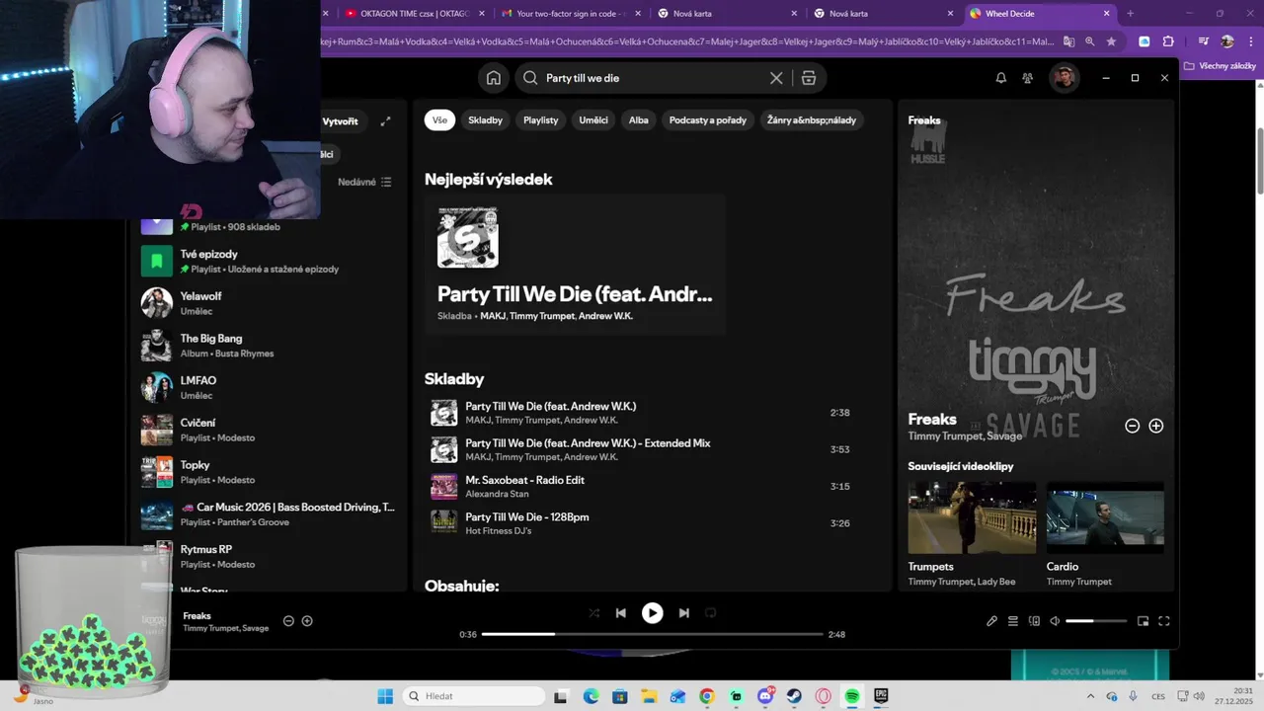
Task: Mute with the volume speaker icon in Spotify
Action: point(1055,621)
